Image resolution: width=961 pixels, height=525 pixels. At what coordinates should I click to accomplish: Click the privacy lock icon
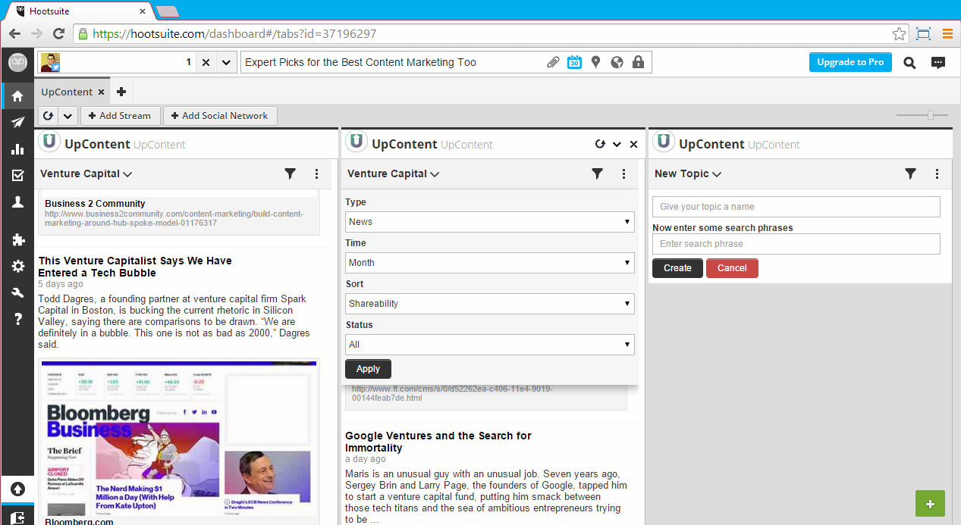[638, 62]
